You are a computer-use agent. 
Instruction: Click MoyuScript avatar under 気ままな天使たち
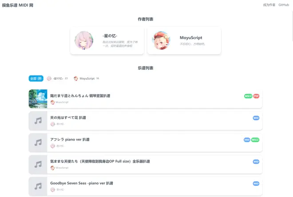(x=52, y=168)
